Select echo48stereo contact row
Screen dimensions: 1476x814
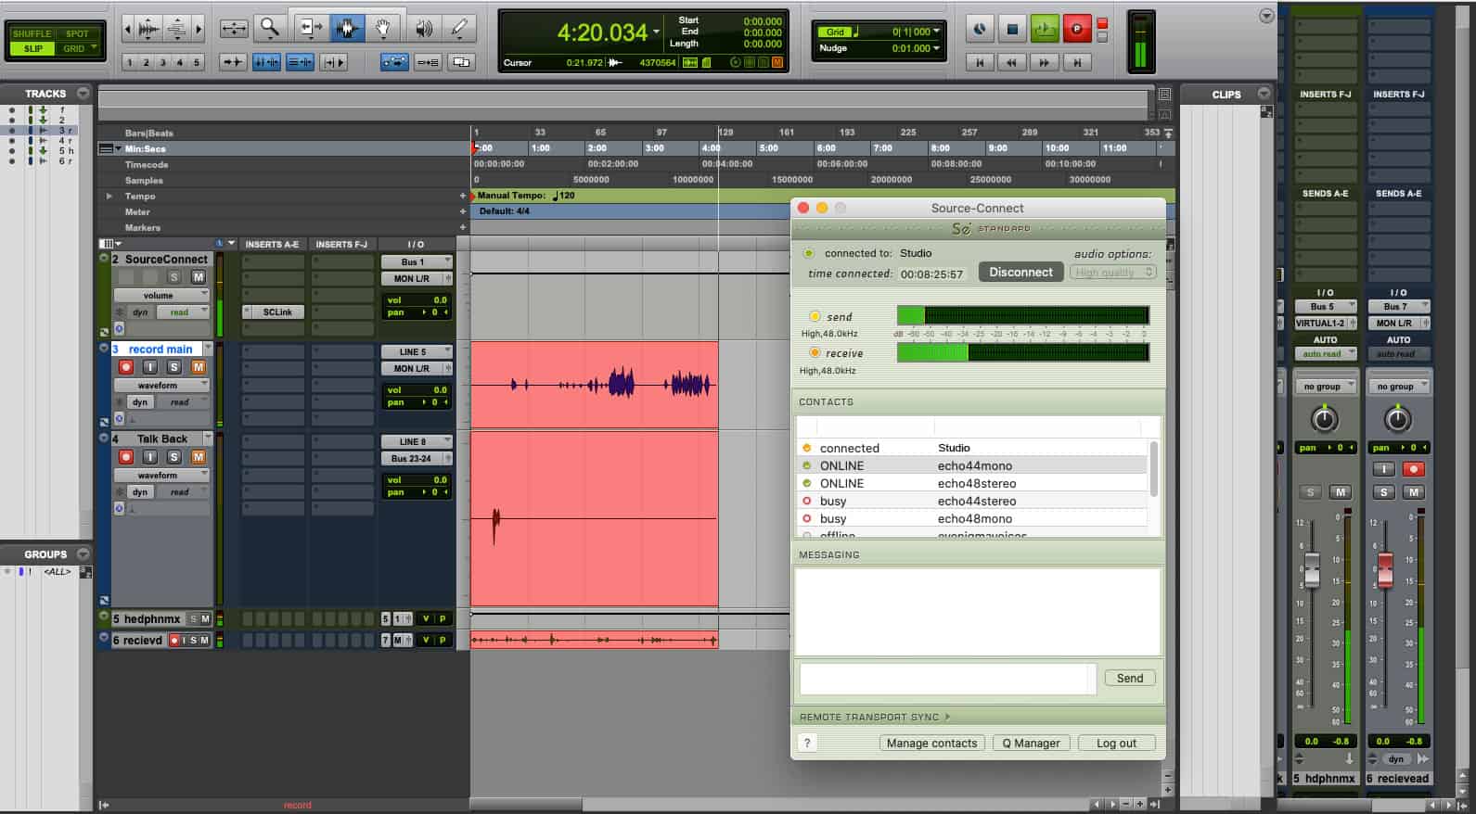click(x=972, y=484)
